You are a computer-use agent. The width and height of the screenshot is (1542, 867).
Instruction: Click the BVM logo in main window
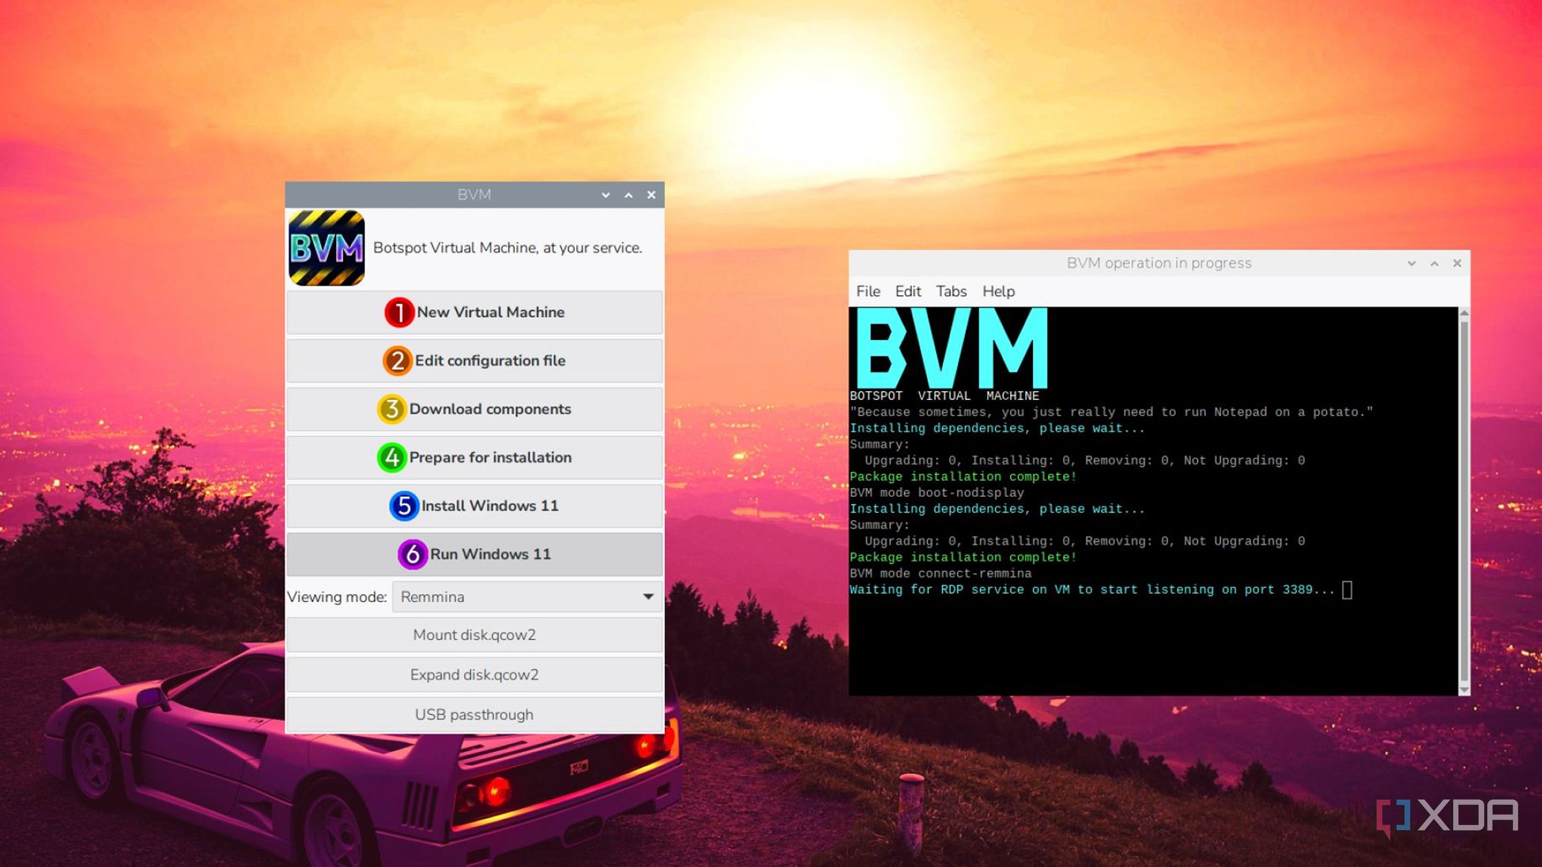point(326,248)
